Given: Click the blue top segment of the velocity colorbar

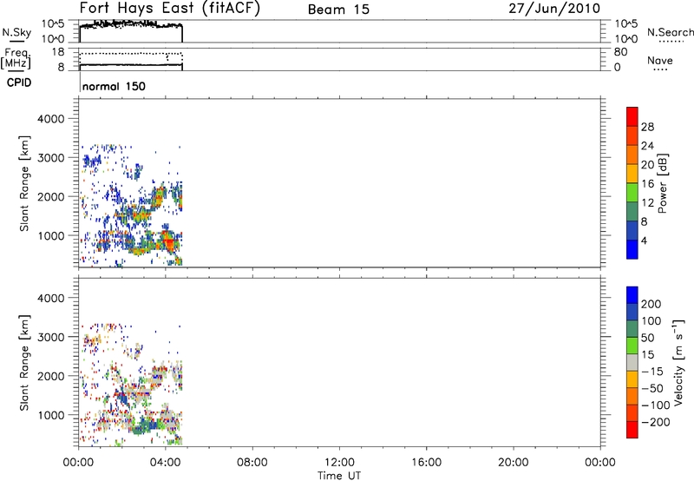Looking at the screenshot, I should [632, 295].
